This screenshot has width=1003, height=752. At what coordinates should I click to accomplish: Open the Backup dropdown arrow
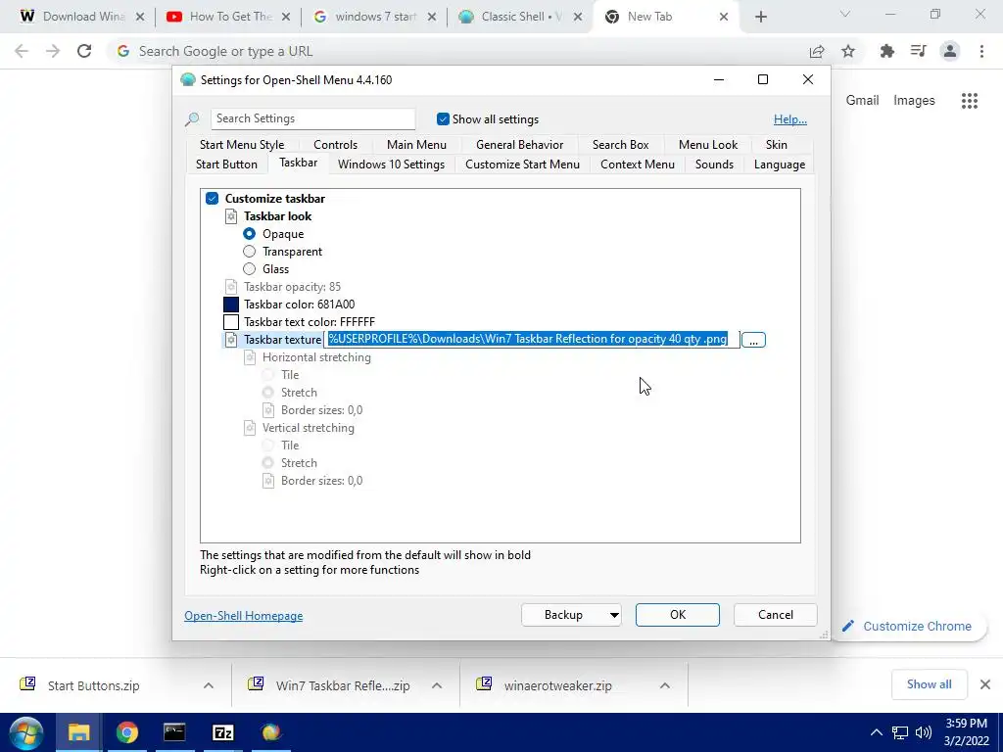[613, 615]
